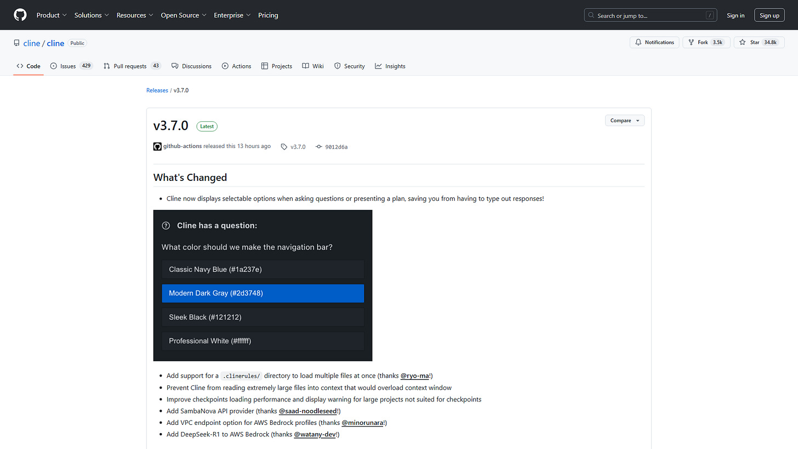Open the cline owner link

[x=32, y=43]
